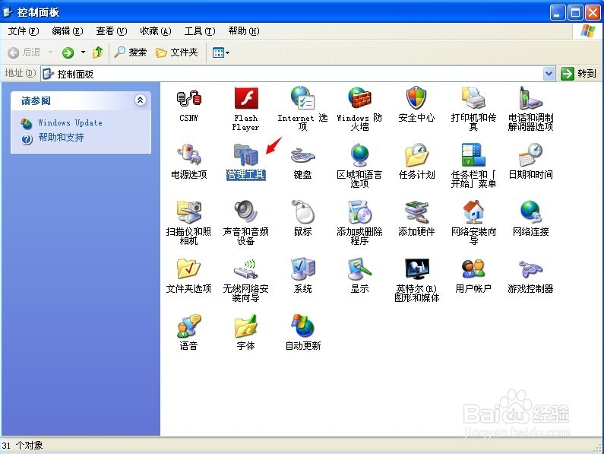Open the views dropdown button
604x454 pixels.
(221, 52)
